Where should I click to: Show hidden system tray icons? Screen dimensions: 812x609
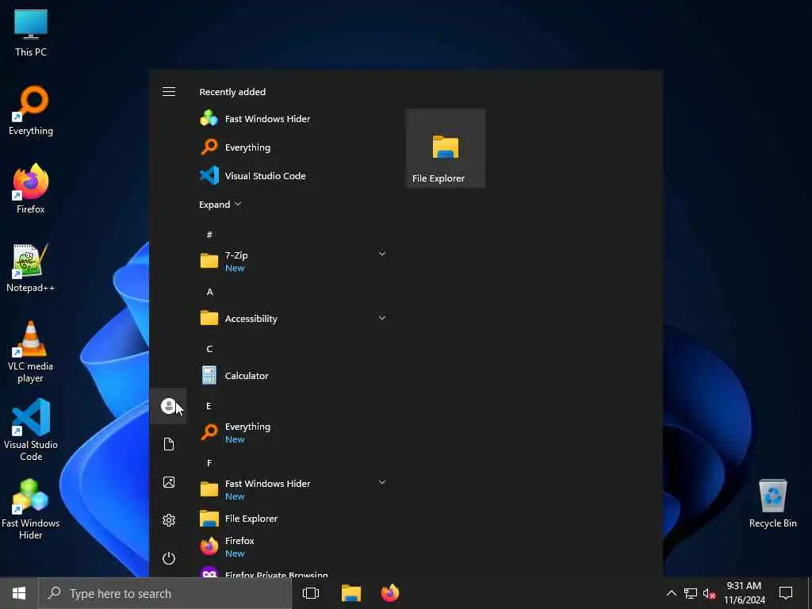[x=671, y=593]
